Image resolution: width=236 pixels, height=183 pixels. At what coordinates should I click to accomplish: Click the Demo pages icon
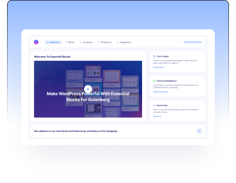point(154,56)
